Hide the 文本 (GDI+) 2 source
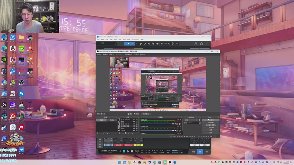Screen dimensions: 294x165 click(x=134, y=120)
